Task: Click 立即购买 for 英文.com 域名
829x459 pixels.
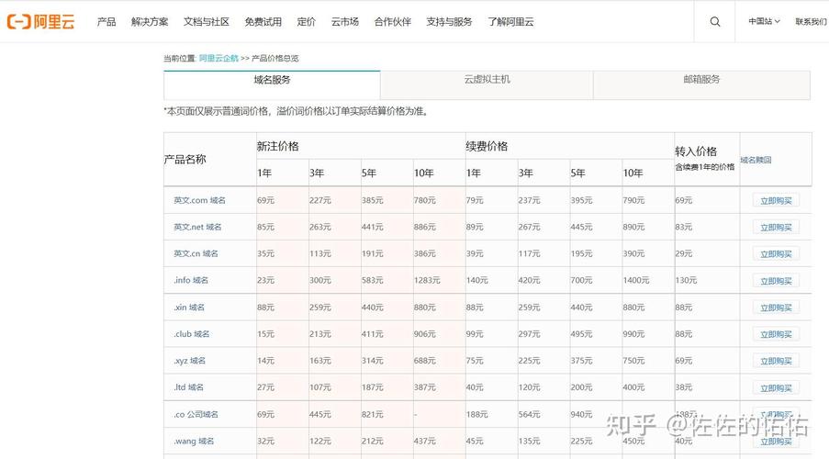Action: [776, 200]
